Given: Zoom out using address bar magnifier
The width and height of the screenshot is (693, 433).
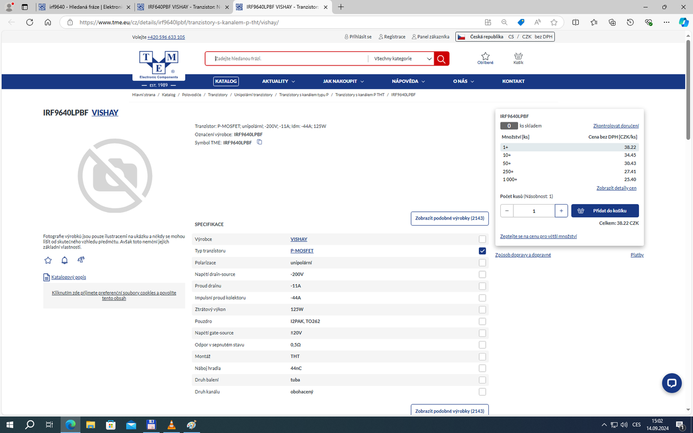Looking at the screenshot, I should (x=504, y=22).
